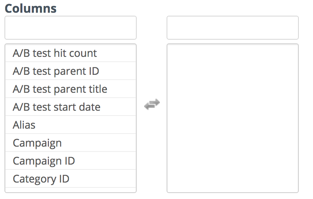Click the partially visible row below Category ID

pos(71,190)
